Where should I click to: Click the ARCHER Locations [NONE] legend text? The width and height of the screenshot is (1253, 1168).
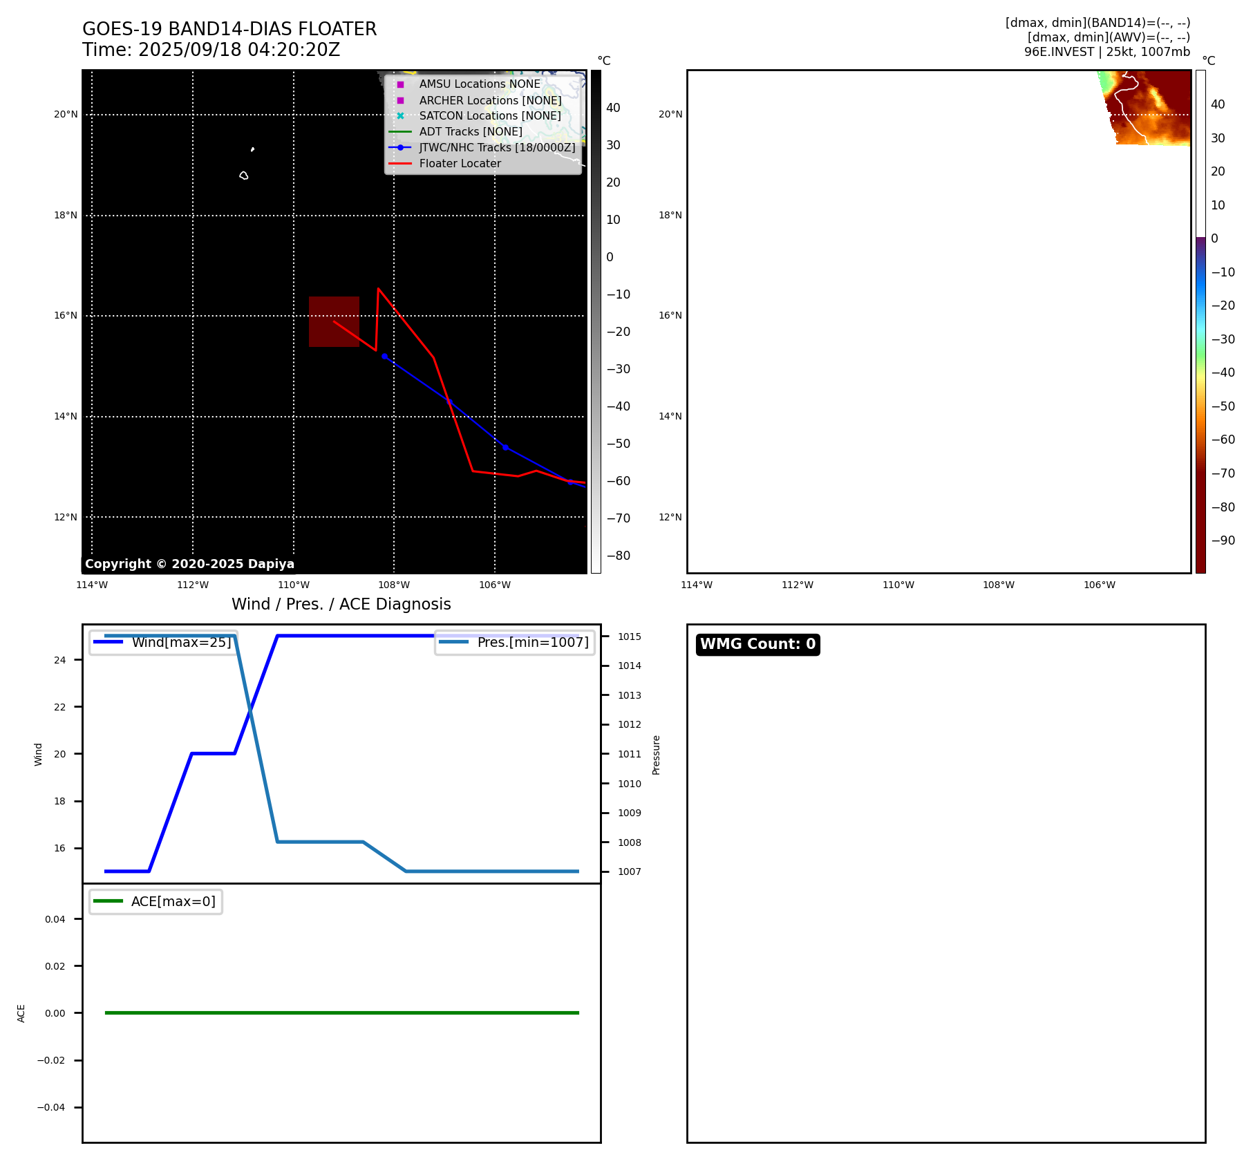pos(490,100)
